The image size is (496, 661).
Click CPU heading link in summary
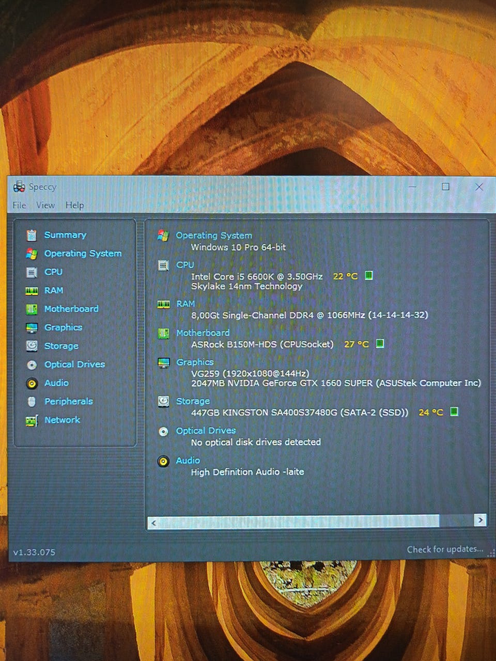click(185, 265)
